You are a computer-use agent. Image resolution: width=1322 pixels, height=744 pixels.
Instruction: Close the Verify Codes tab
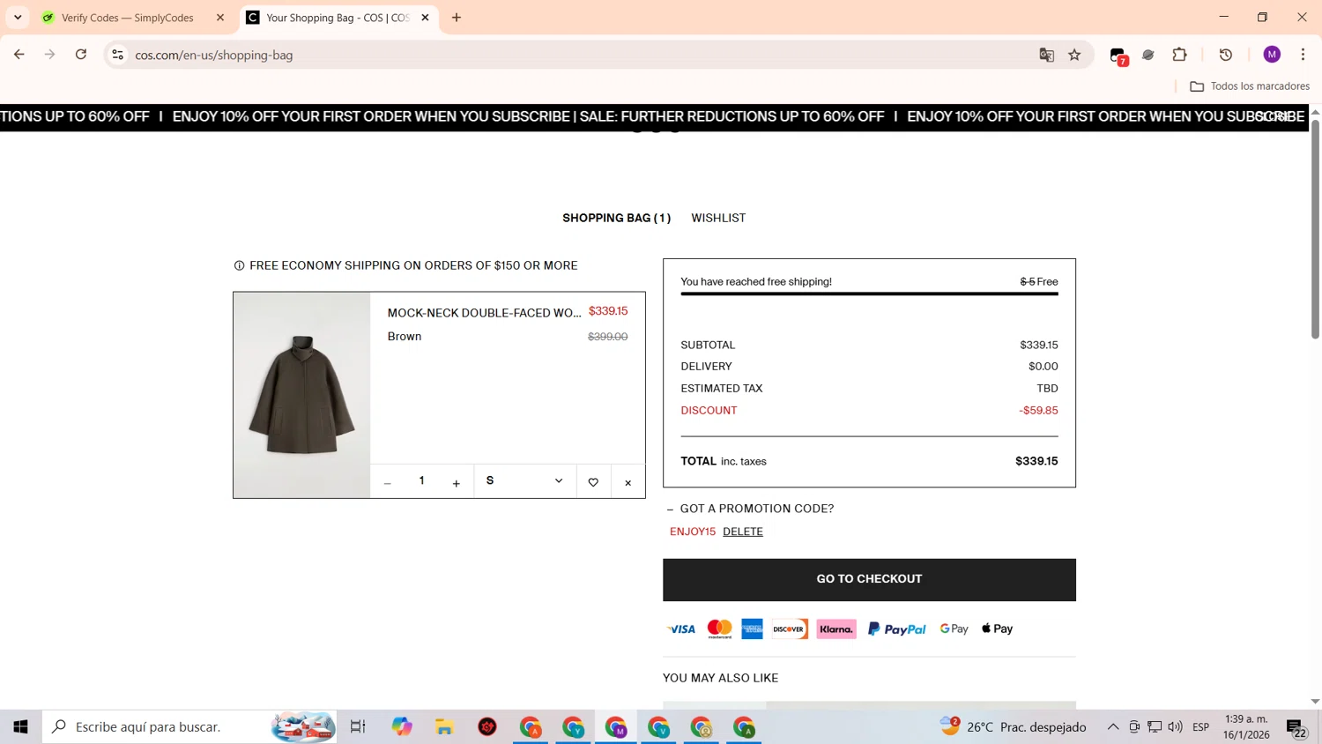(220, 18)
